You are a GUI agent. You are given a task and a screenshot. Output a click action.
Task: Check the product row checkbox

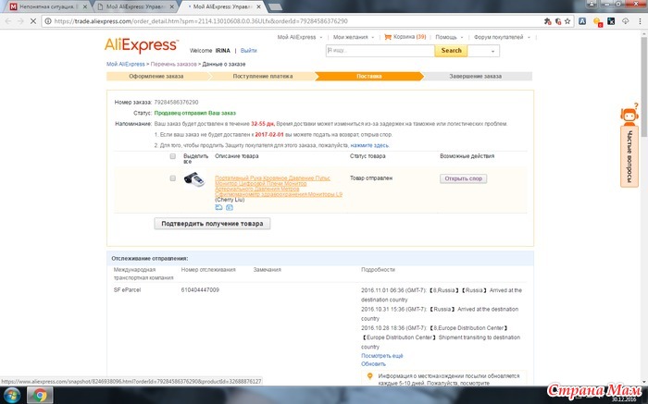coord(173,178)
